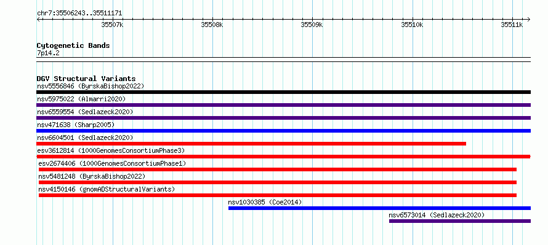Viewport: 548px width, 245px height.
Task: Open nsv6573014 (Sedlazeck2020) variant label
Action: pos(437,215)
